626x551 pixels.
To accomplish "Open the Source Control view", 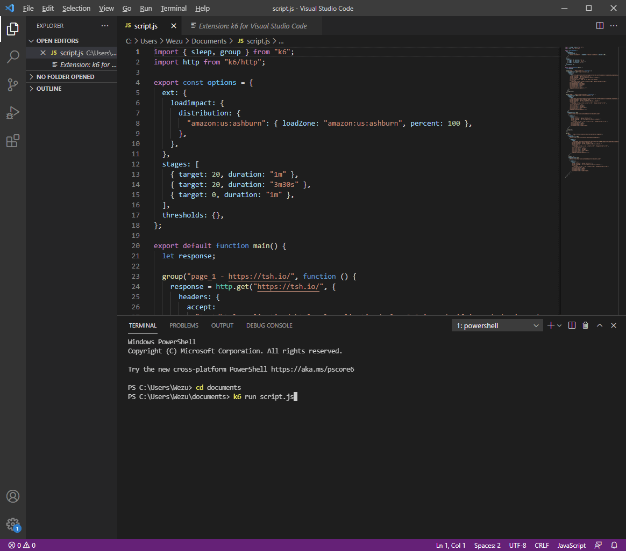I will (x=13, y=84).
